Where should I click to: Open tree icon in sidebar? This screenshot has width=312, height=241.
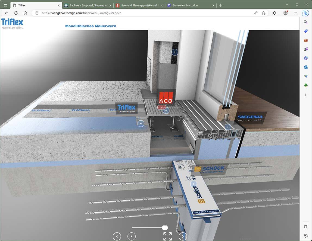tap(306, 85)
